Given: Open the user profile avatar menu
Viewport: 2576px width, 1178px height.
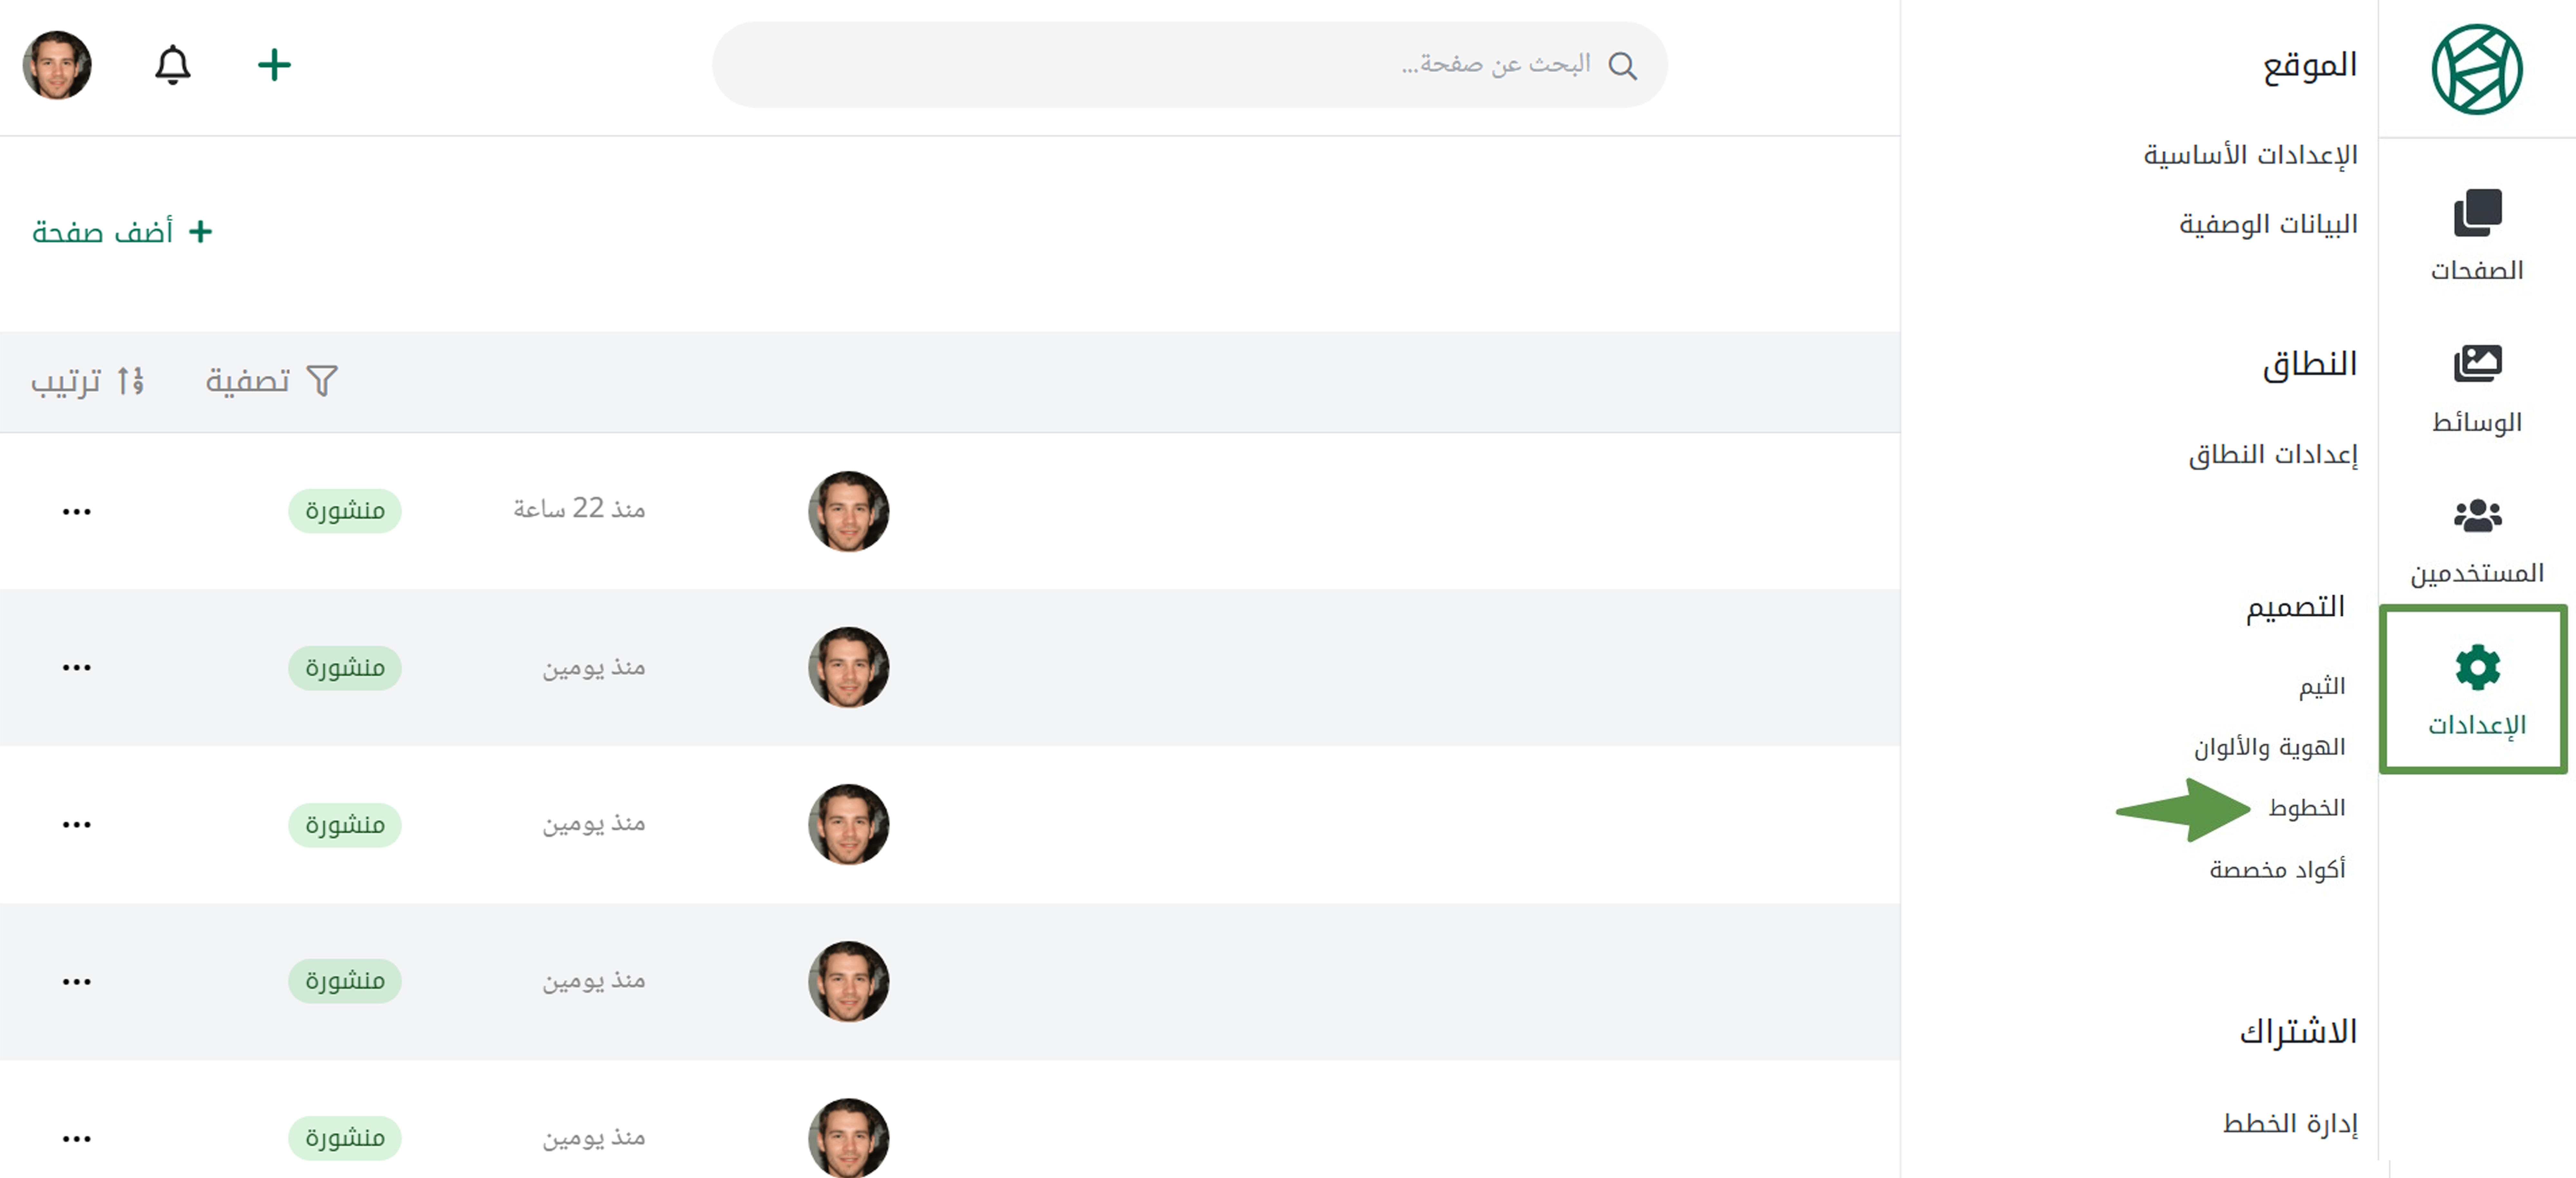Looking at the screenshot, I should (x=57, y=65).
